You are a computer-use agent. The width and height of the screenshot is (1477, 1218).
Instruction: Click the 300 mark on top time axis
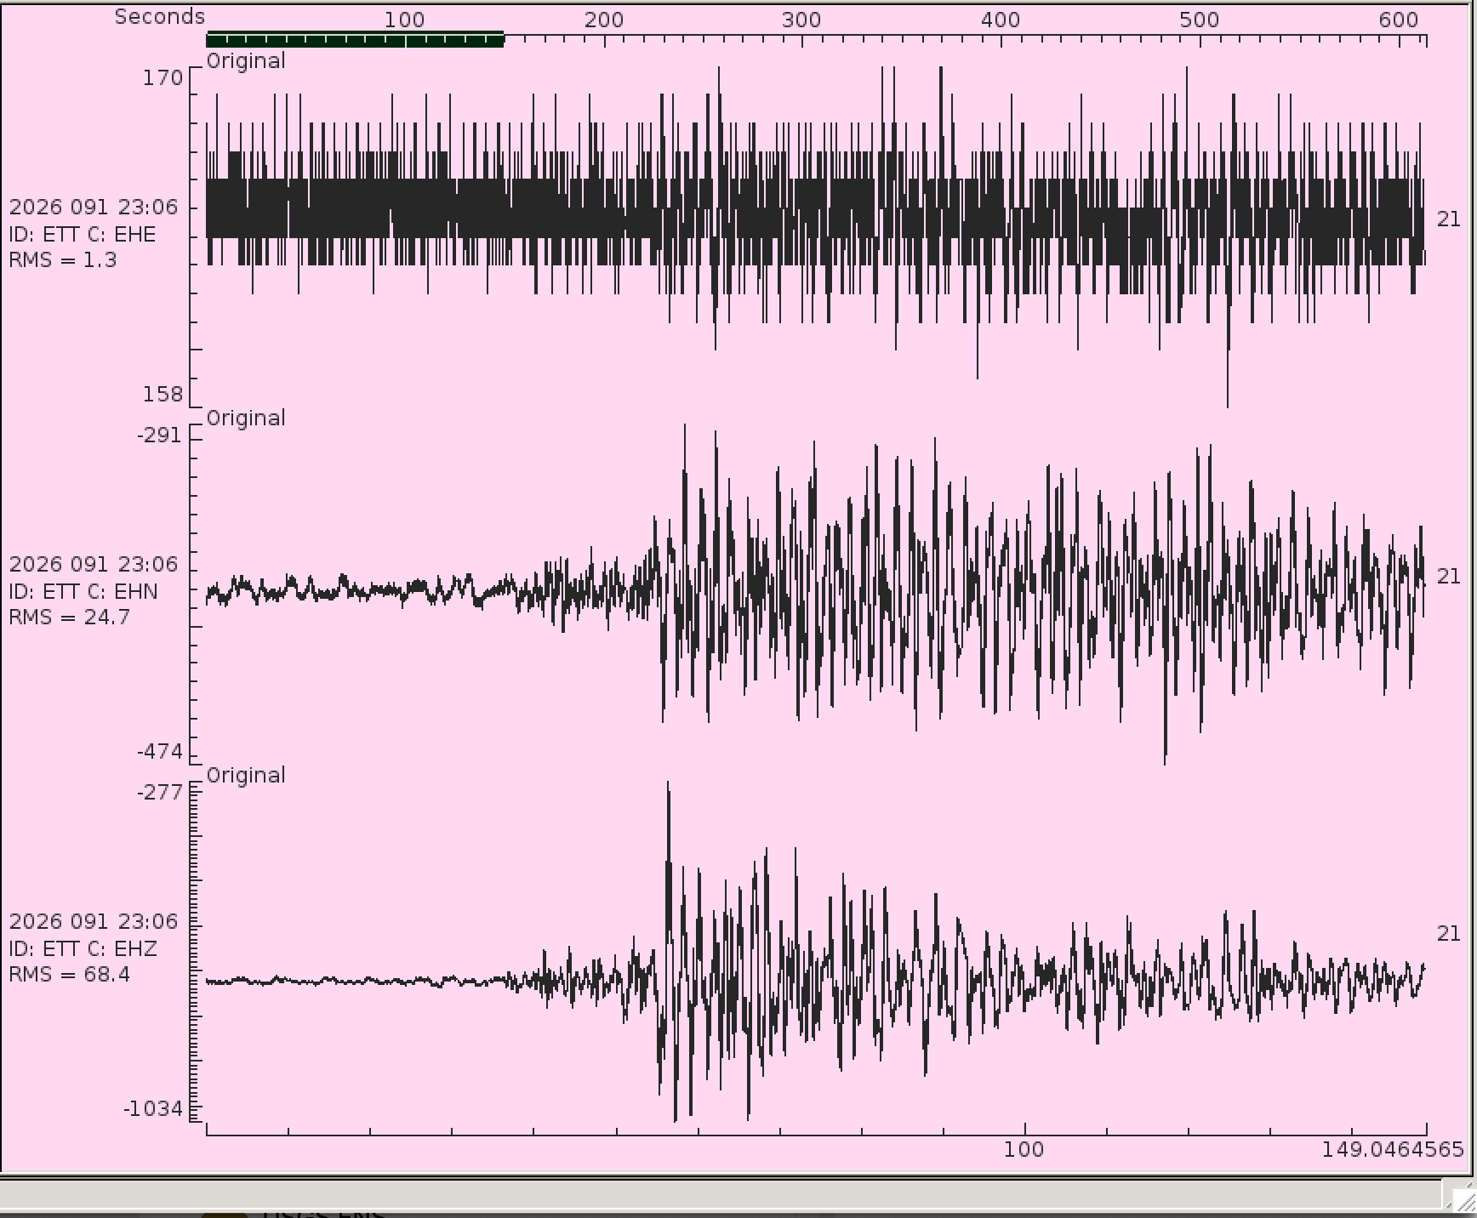point(801,20)
